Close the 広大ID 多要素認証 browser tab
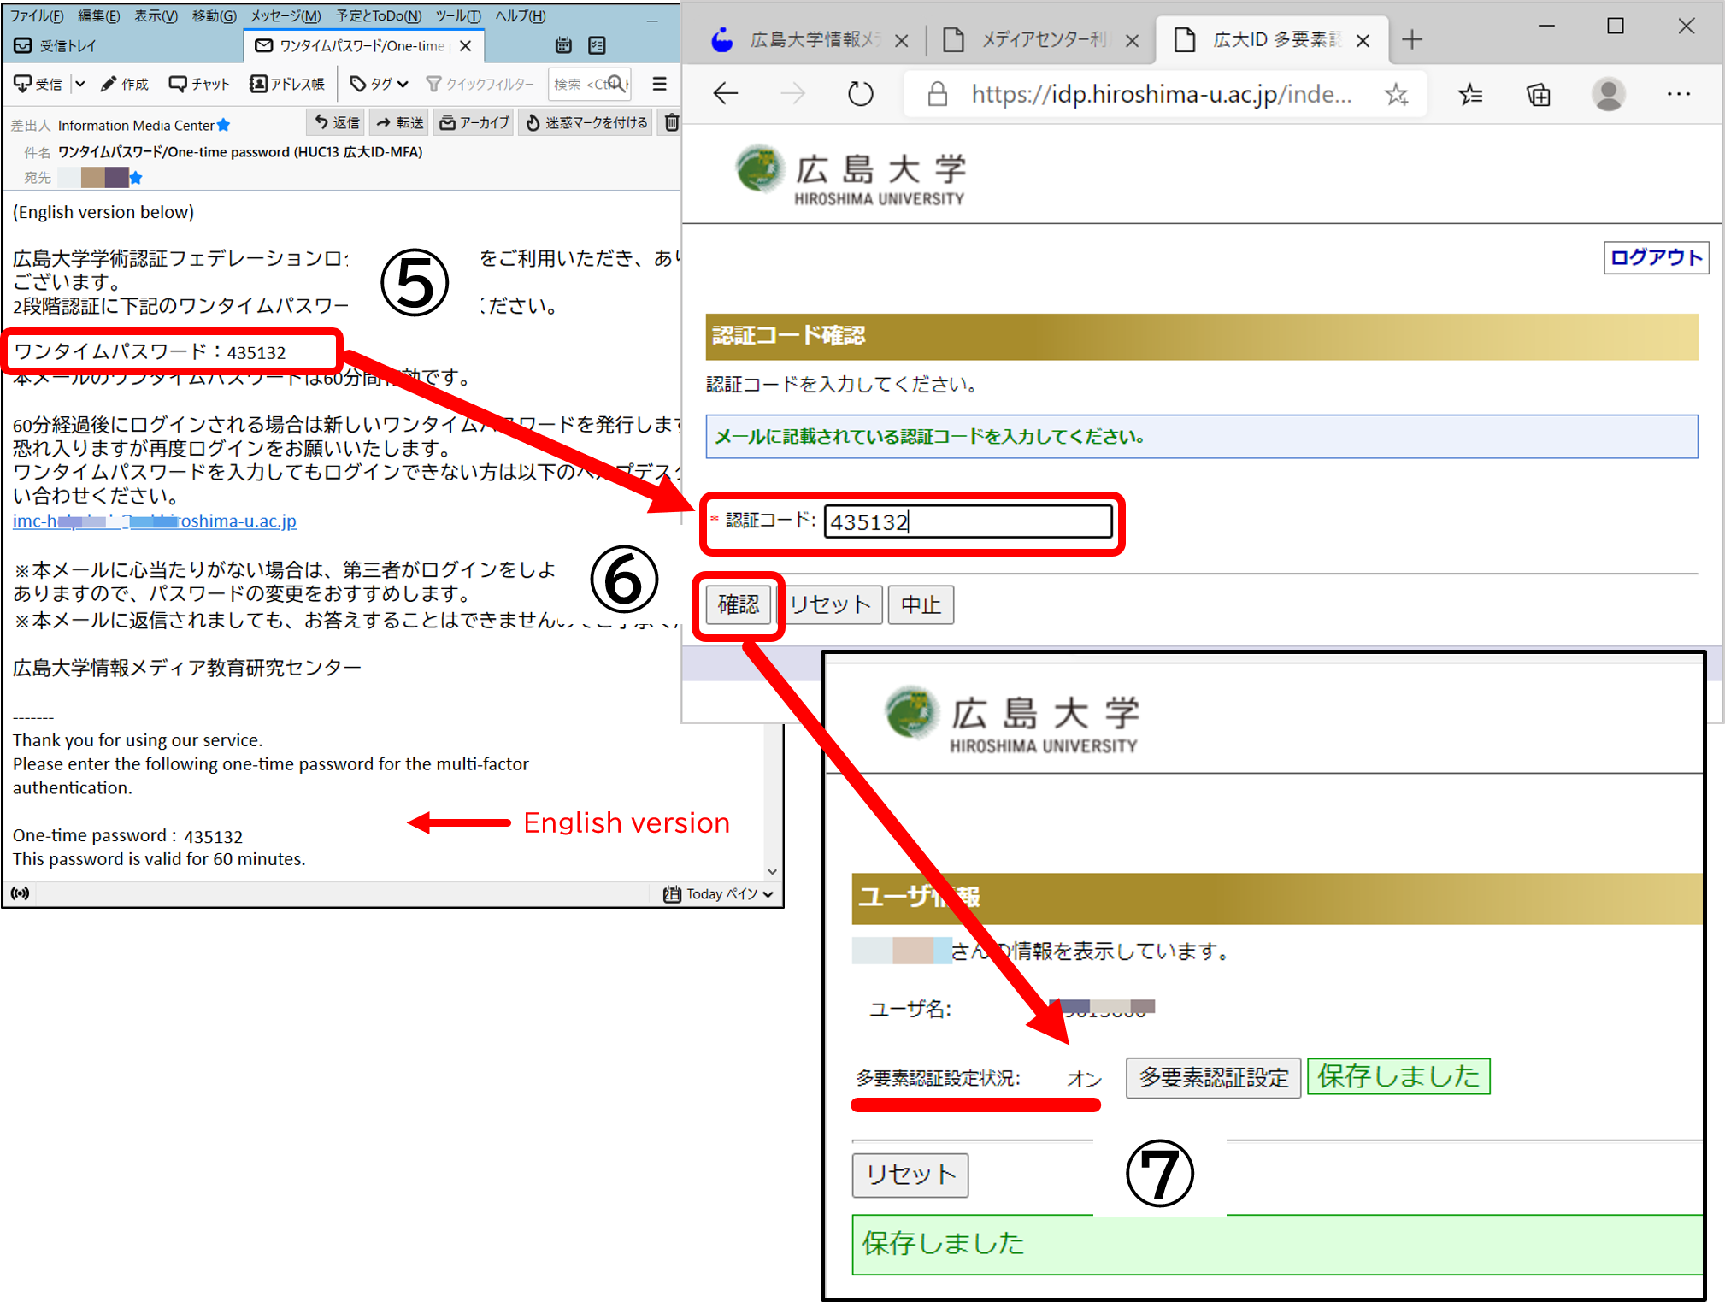Image resolution: width=1725 pixels, height=1302 pixels. [x=1363, y=41]
